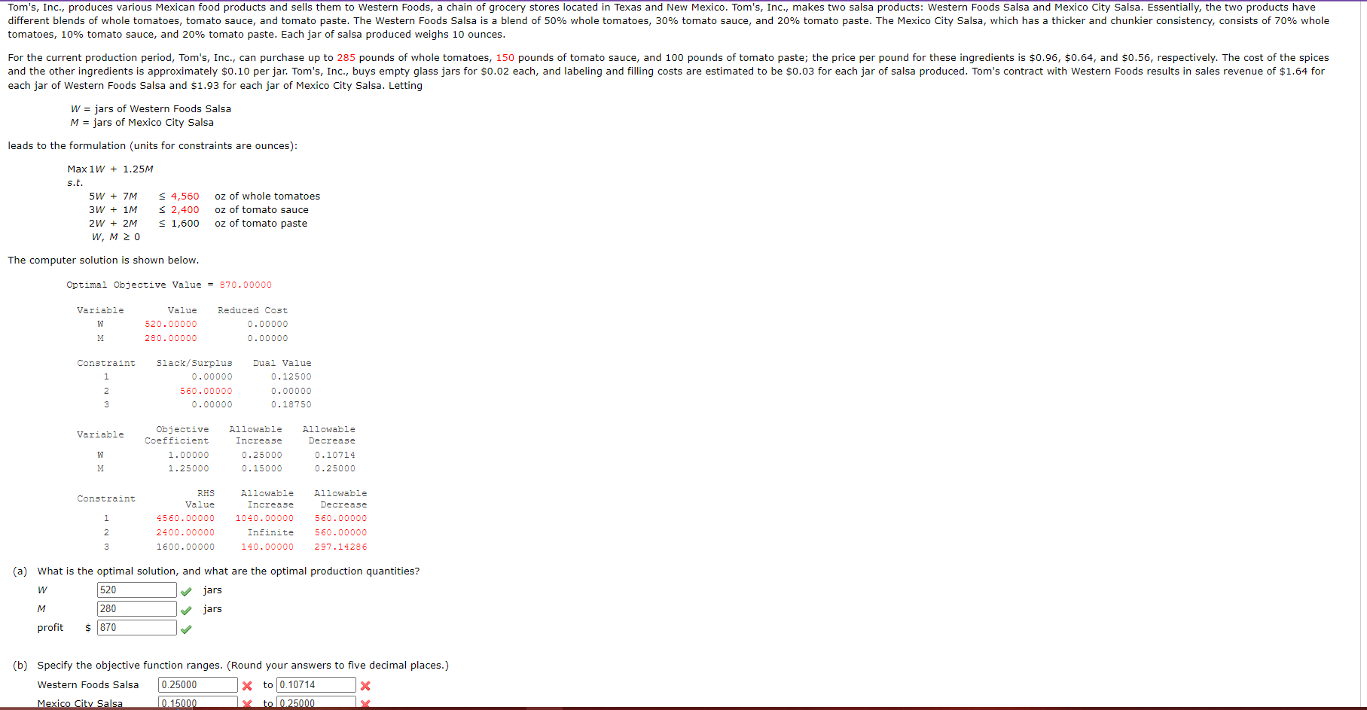Image resolution: width=1367 pixels, height=710 pixels.
Task: Click the green check mark beside the M answer
Action: coord(186,610)
